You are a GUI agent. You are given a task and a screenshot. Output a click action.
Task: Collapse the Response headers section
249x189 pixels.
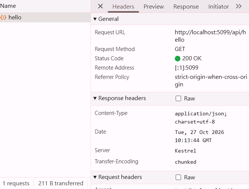[x=95, y=98]
